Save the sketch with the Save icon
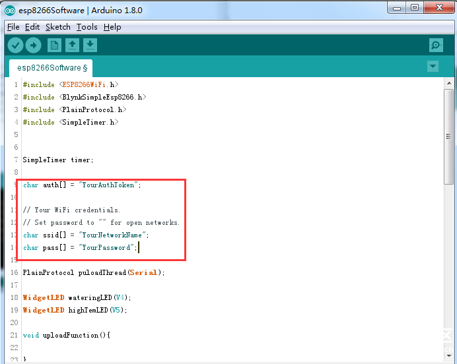Image resolution: width=457 pixels, height=364 pixels. 90,45
